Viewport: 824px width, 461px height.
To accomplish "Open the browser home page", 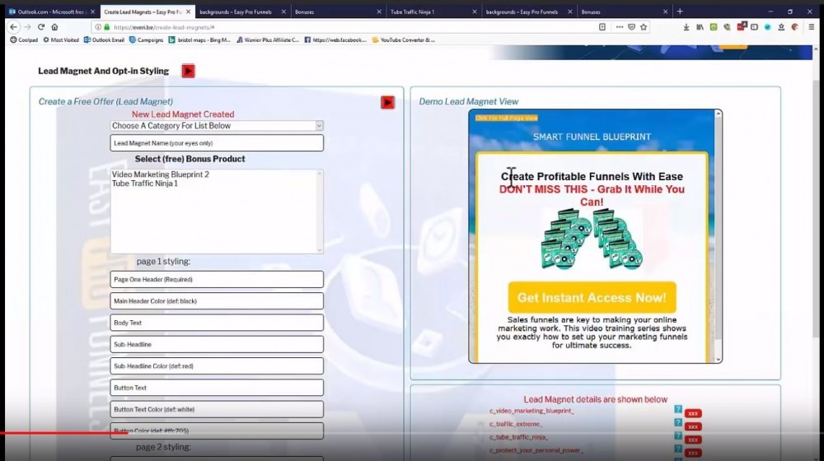I will point(54,27).
